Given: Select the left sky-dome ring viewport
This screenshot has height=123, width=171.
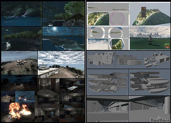Looking at the screenshot, I should [x=97, y=32].
